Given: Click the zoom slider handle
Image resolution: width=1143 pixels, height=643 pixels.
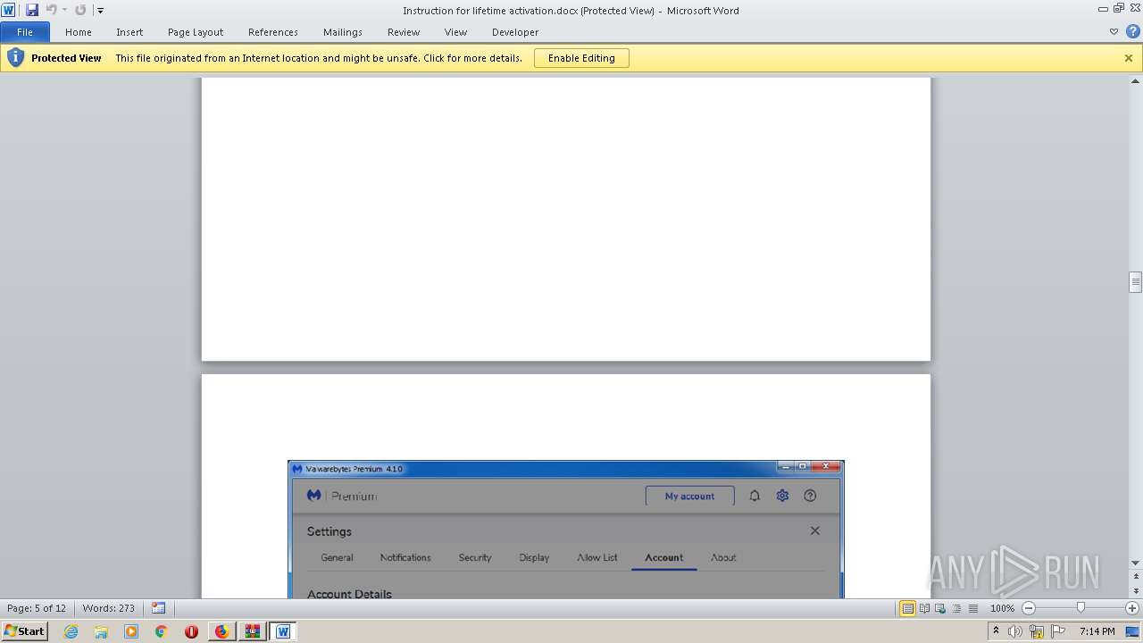Looking at the screenshot, I should 1080,608.
